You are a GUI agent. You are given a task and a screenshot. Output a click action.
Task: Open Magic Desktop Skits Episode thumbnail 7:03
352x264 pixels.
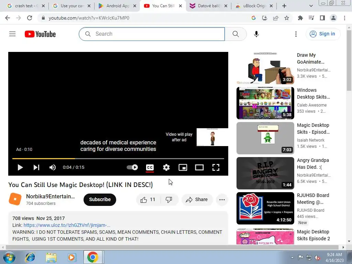coord(265,138)
